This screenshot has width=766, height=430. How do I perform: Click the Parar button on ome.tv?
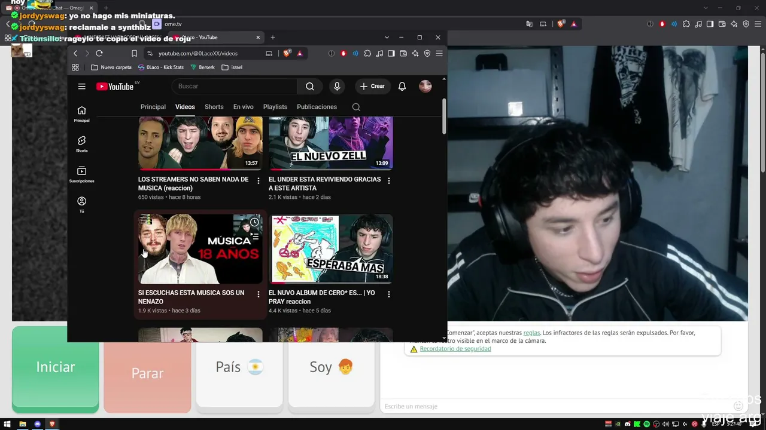tap(147, 373)
